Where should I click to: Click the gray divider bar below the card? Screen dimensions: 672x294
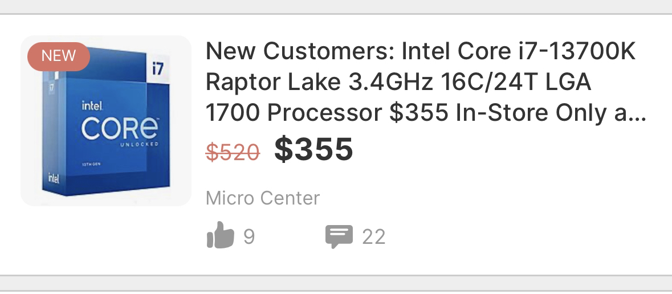[x=336, y=285]
